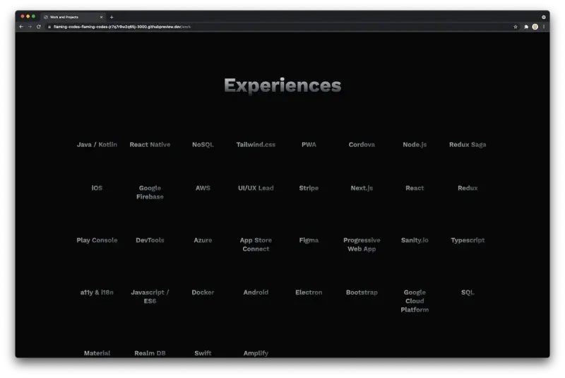Click the URL address bar
This screenshot has width=565, height=378.
pyautogui.click(x=281, y=27)
